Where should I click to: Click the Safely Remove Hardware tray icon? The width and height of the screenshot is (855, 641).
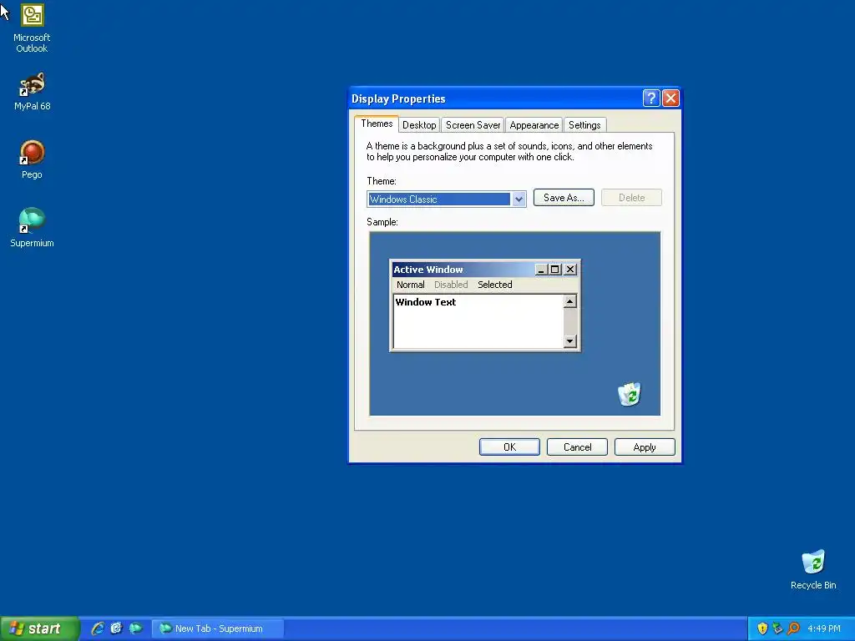(x=777, y=628)
